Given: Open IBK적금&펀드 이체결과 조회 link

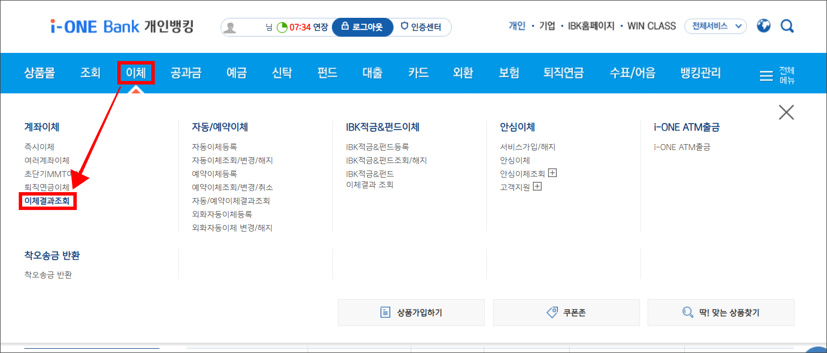Looking at the screenshot, I should (370, 179).
